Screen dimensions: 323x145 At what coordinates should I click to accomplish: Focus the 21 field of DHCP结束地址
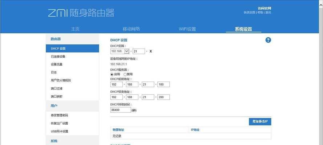pos(148,97)
